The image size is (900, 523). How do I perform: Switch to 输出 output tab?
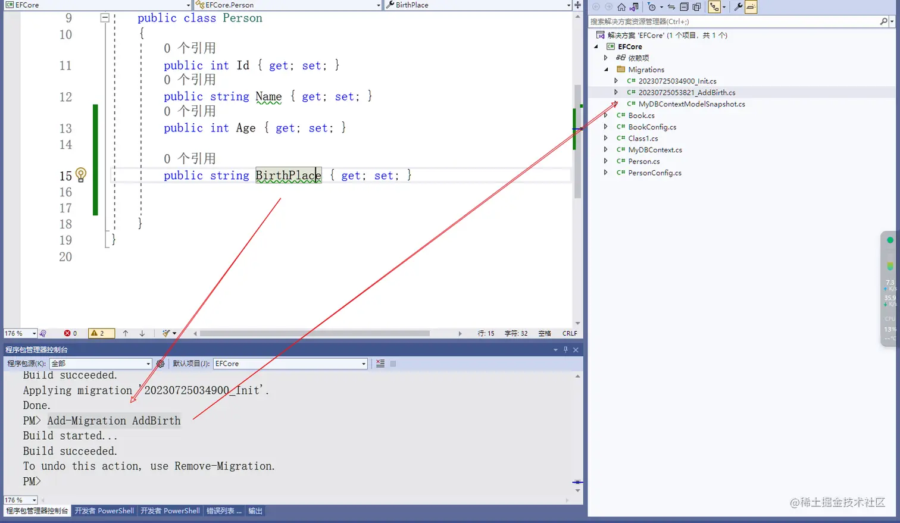(x=255, y=511)
